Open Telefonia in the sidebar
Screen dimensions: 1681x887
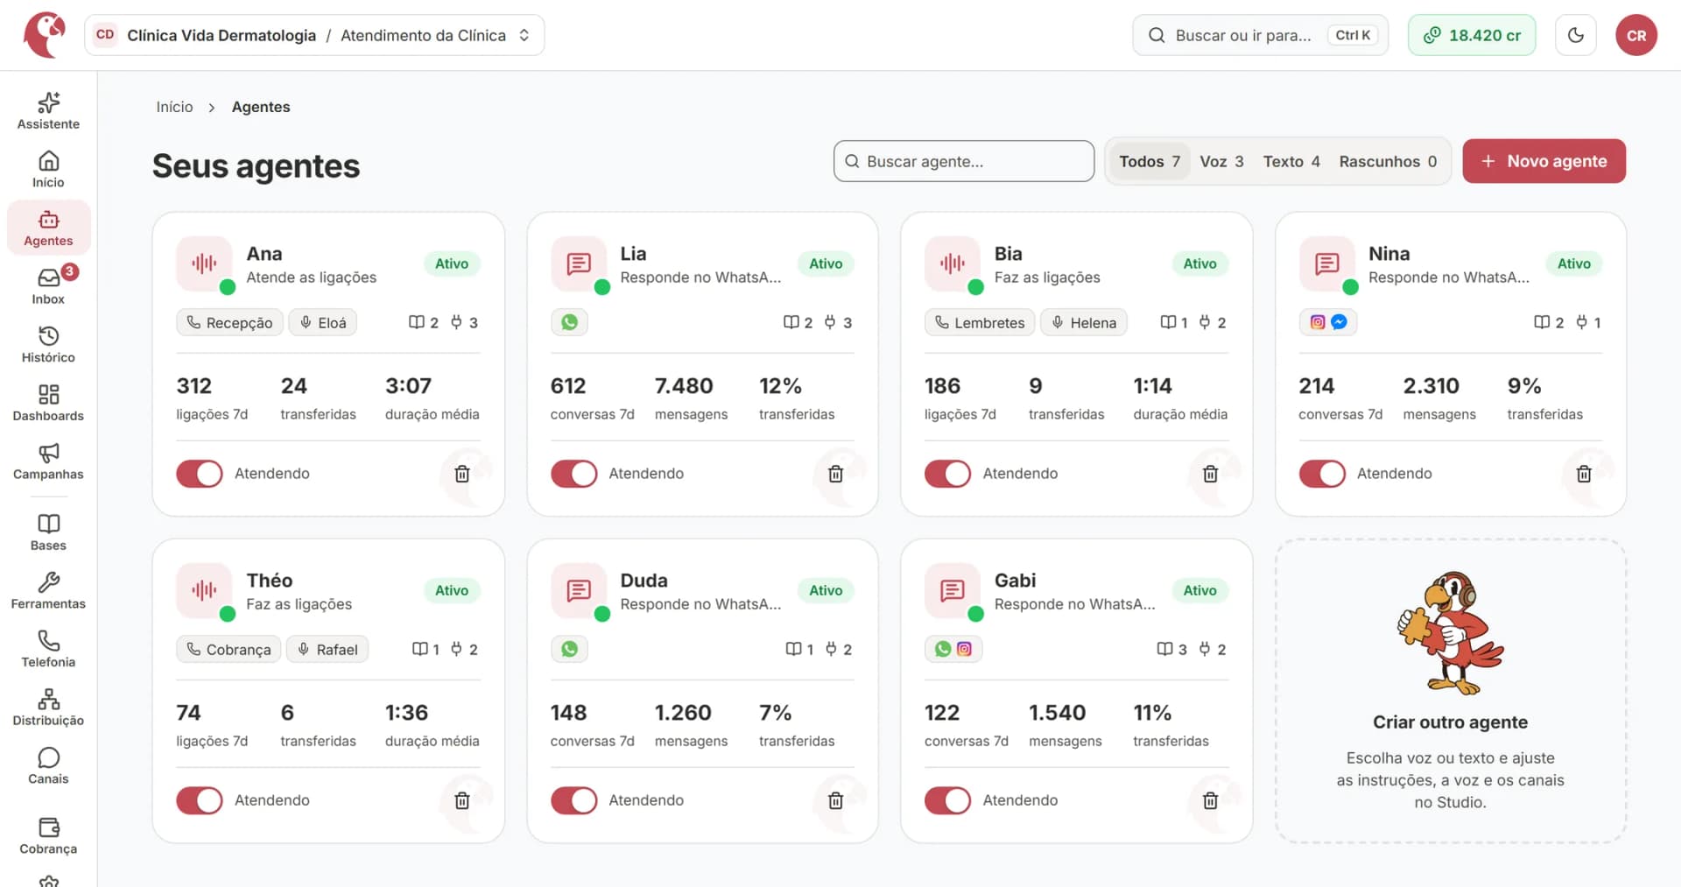[x=48, y=651]
